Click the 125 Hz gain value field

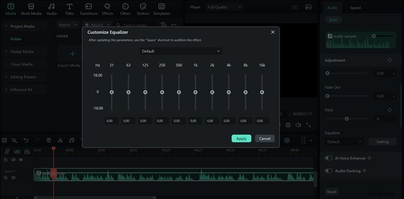pyautogui.click(x=145, y=121)
